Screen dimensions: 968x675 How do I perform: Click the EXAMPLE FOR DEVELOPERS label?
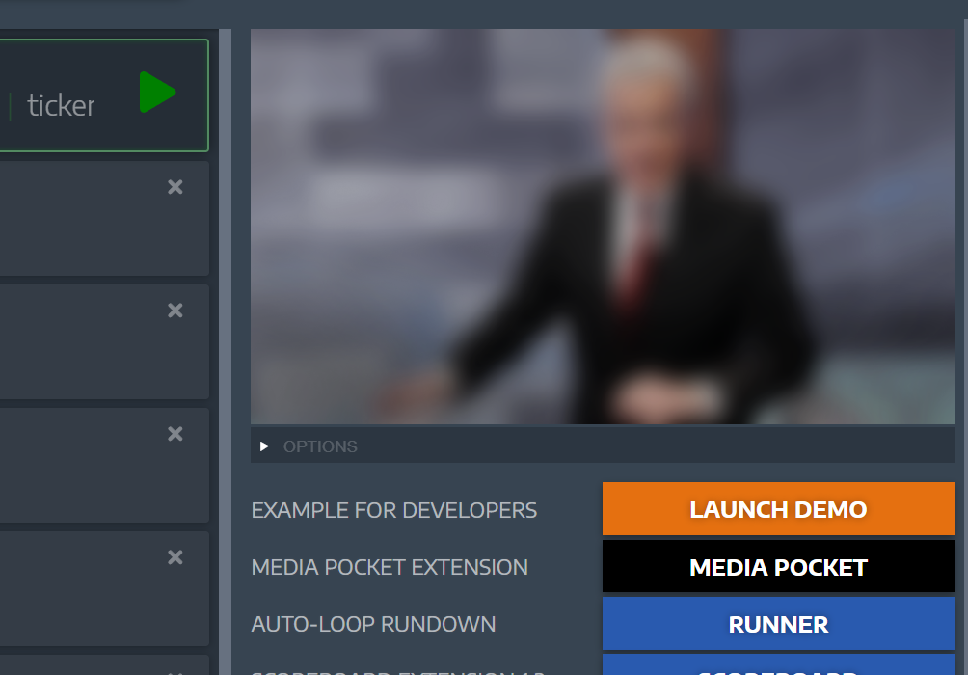pyautogui.click(x=394, y=511)
